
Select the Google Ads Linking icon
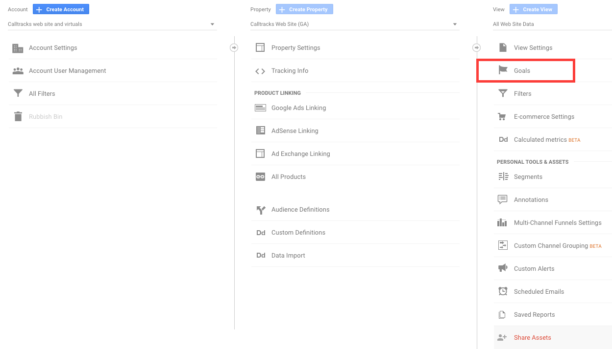coord(260,108)
